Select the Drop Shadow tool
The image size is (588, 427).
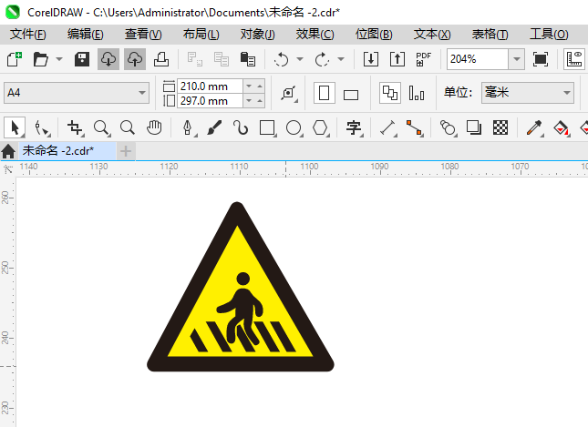pyautogui.click(x=474, y=128)
